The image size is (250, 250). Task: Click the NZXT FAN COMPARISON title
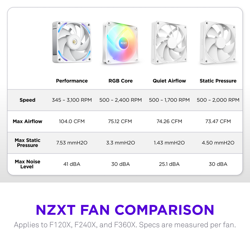pyautogui.click(x=125, y=209)
